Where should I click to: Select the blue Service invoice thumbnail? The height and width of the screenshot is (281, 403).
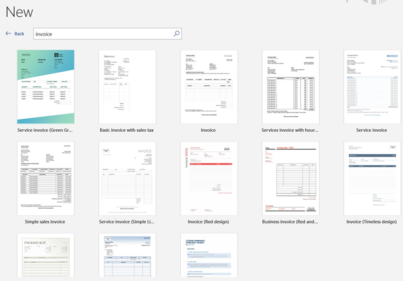coord(372,87)
